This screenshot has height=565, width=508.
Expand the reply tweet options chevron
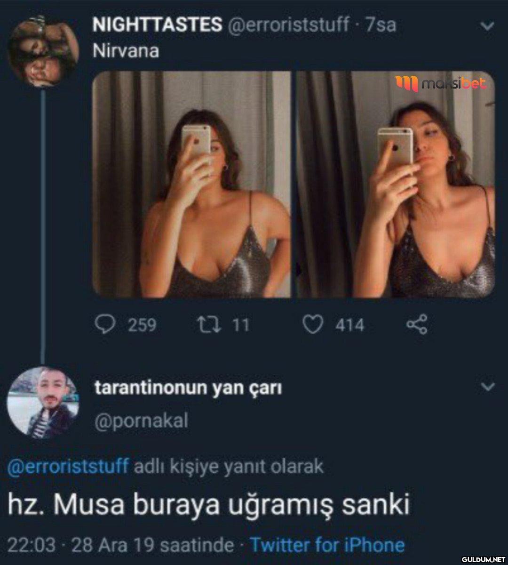(x=488, y=387)
